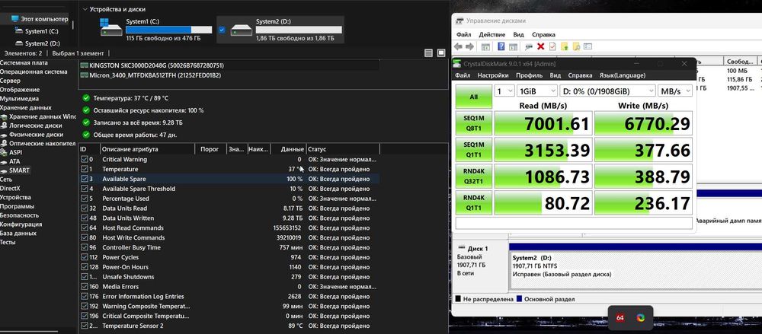Run SEQ1M Q1T1 benchmark test

474,150
